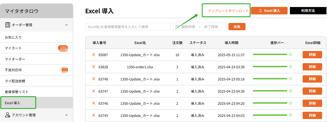The width and height of the screenshot is (327, 122).
Task: Delete import row 63746 with X icon
Action: (x=94, y=103)
